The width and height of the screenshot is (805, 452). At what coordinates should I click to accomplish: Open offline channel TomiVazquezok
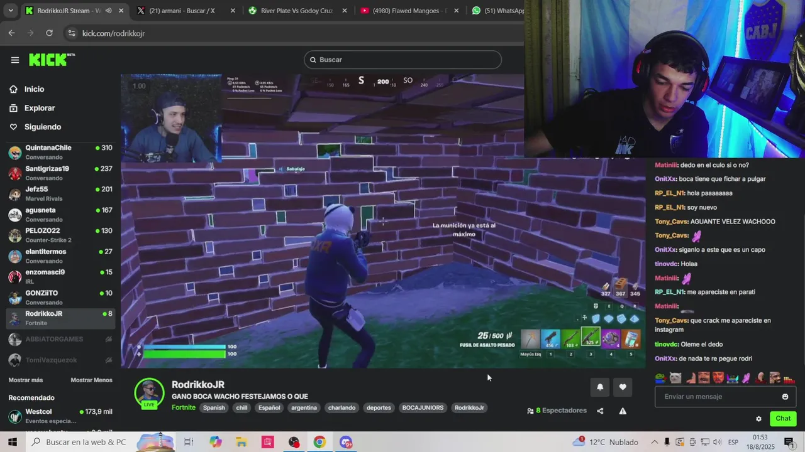[60, 360]
